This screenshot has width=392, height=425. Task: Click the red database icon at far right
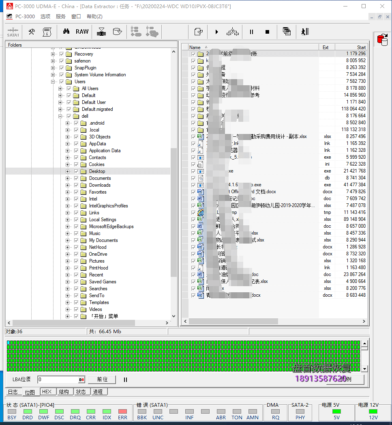click(x=382, y=40)
